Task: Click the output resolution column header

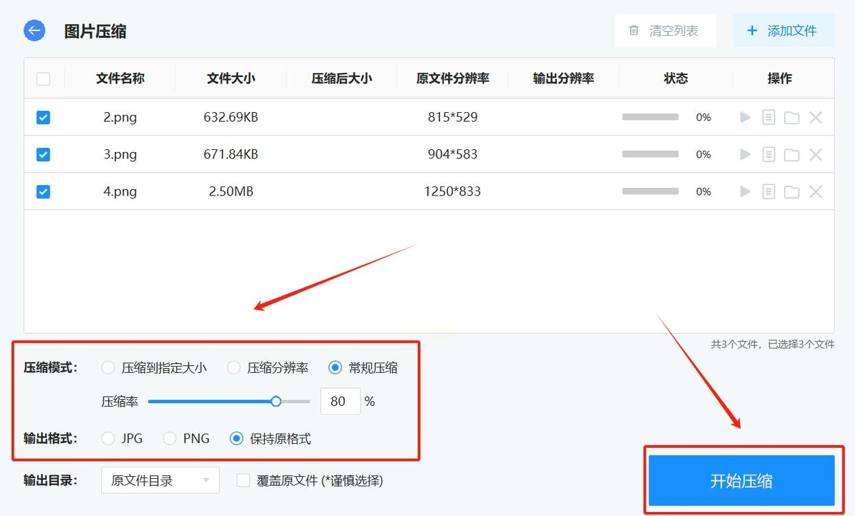Action: (564, 78)
